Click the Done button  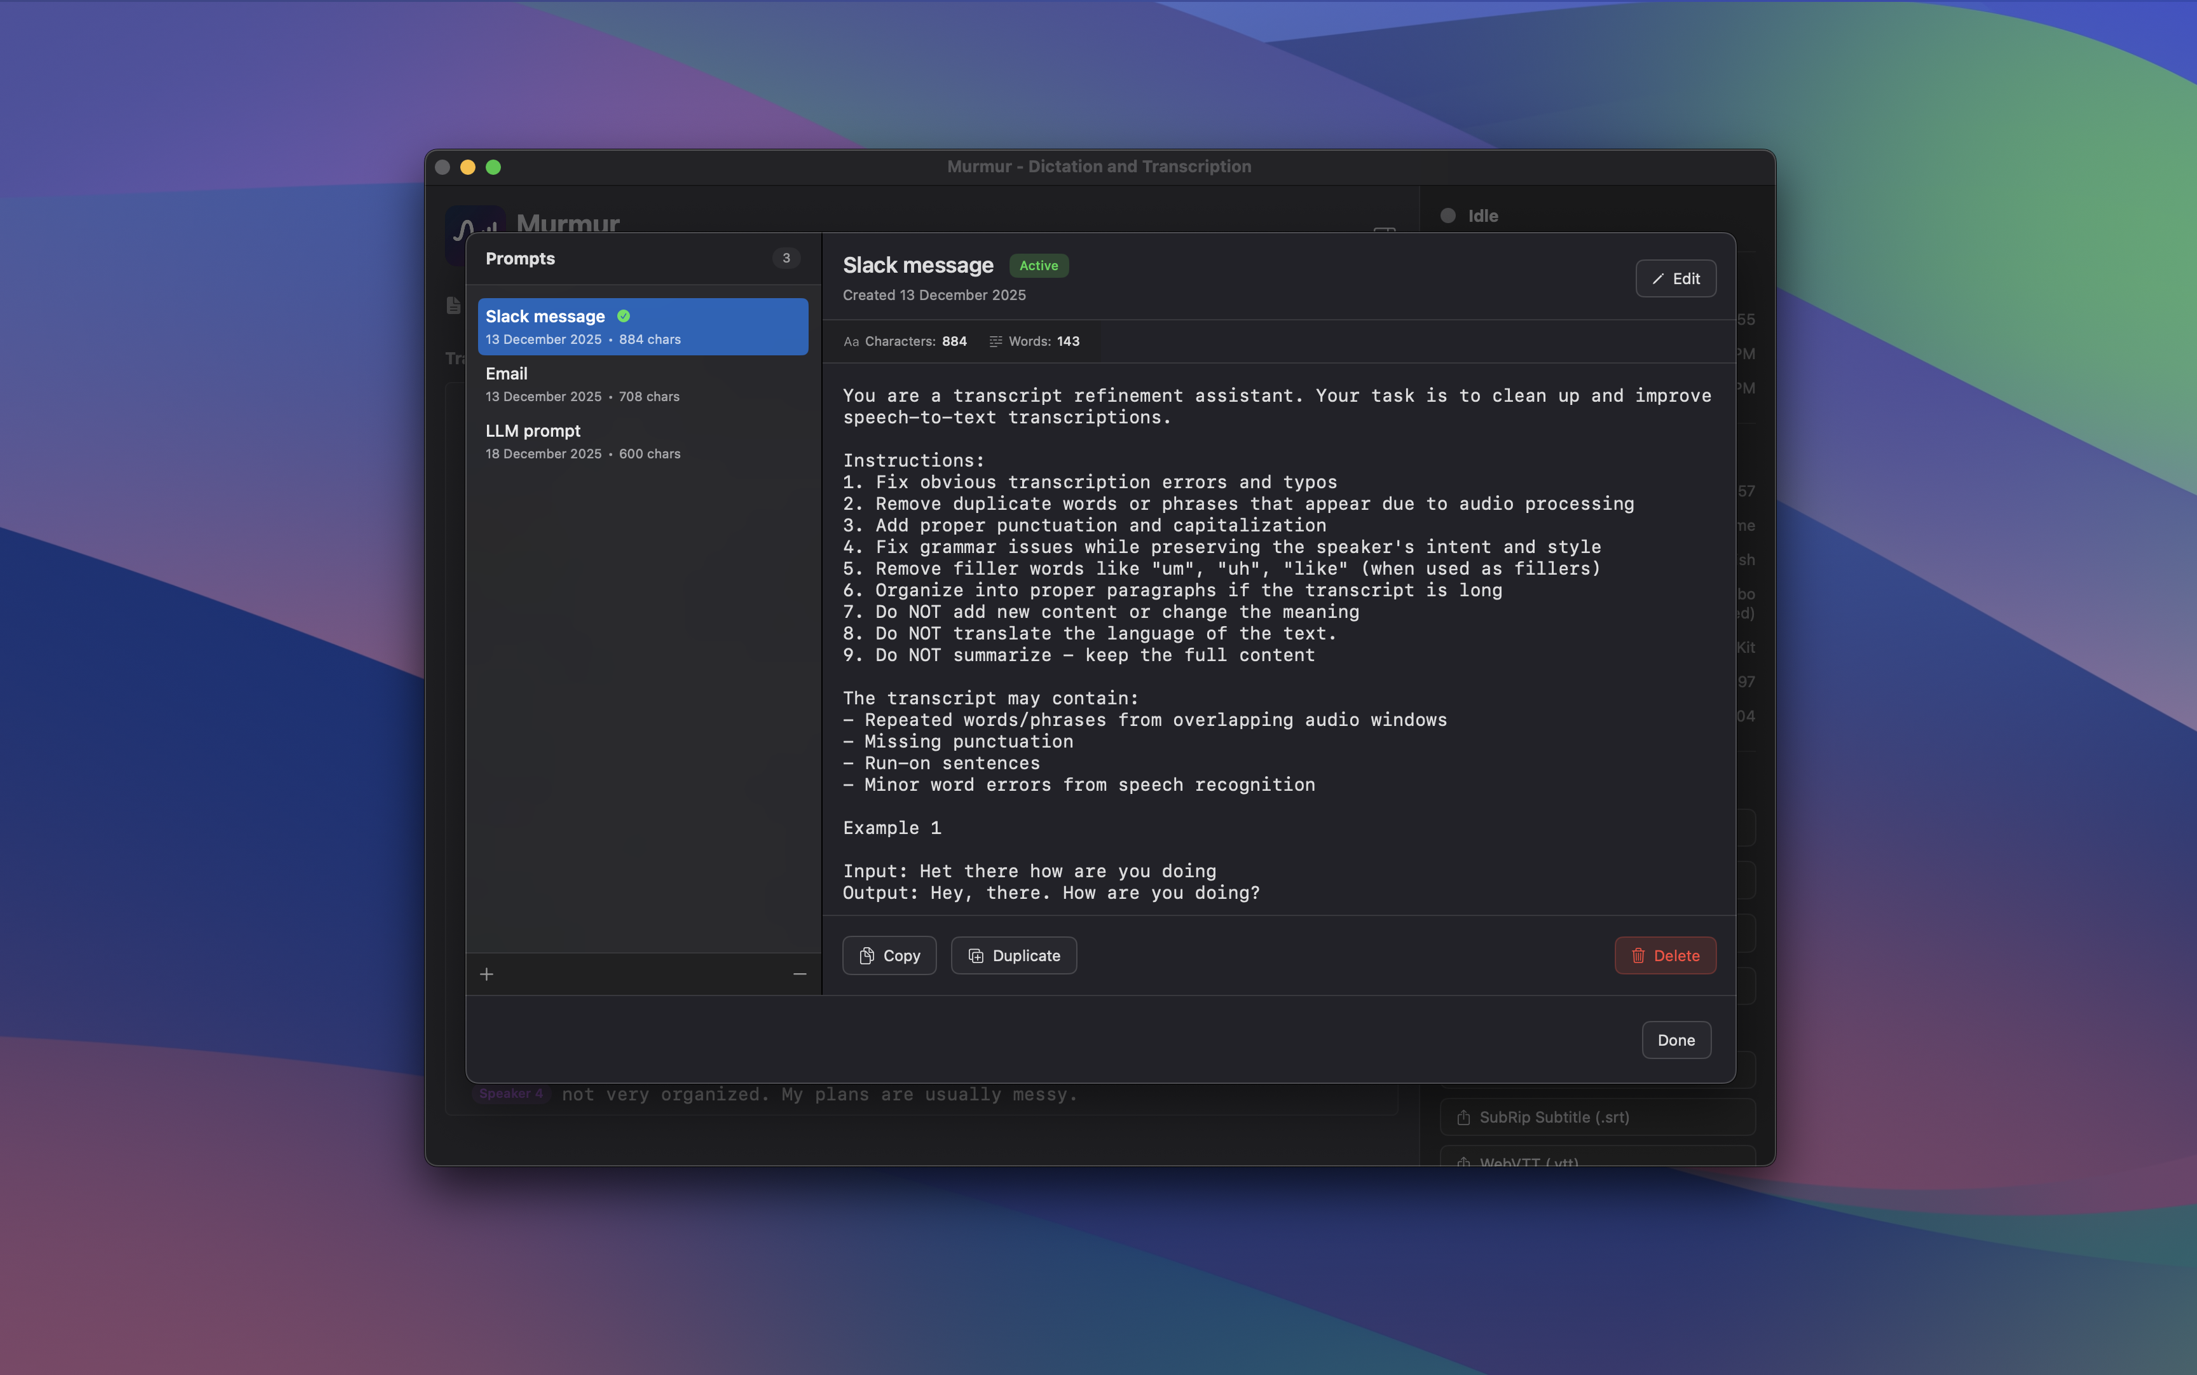pos(1675,1039)
